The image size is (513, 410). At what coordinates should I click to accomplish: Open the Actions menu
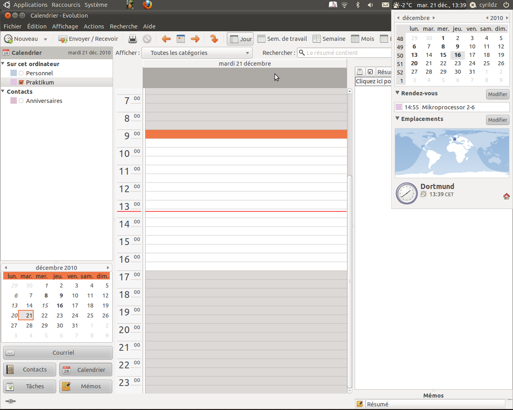coord(94,26)
